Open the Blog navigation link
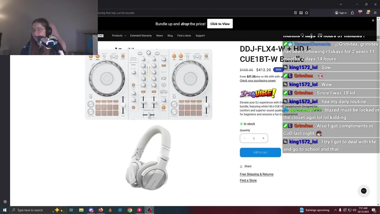The width and height of the screenshot is (380, 214). pos(170,36)
